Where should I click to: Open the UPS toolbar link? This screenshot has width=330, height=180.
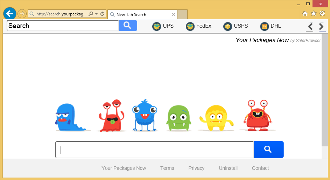168,26
